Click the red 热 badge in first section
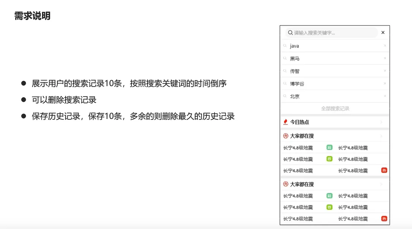Screen dimensions: 412x229 384,170
